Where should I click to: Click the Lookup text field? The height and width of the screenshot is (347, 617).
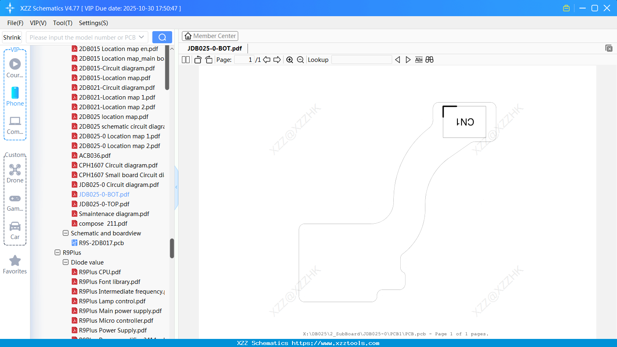click(x=362, y=60)
